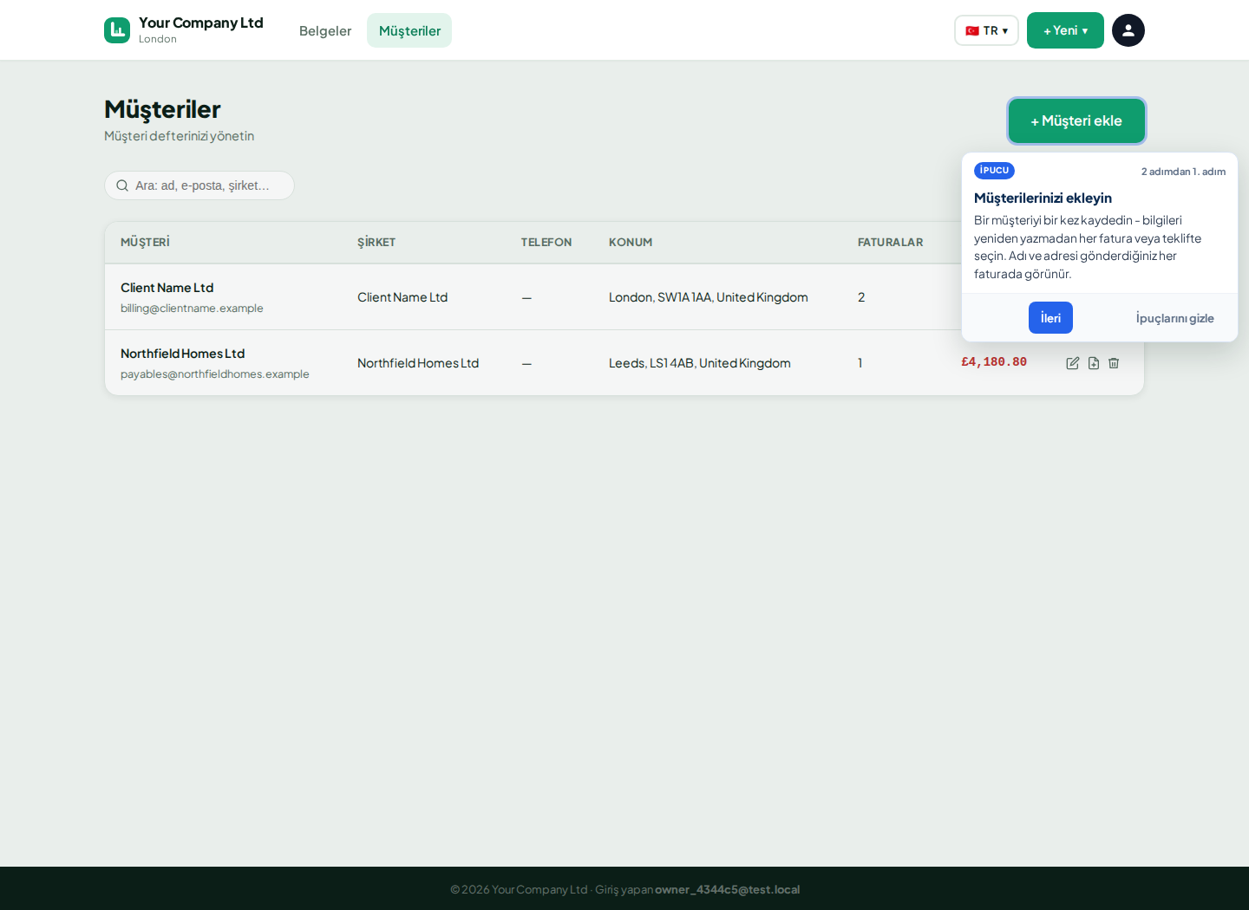This screenshot has width=1249, height=910.
Task: Click the Your Company Ltd brand name
Action: (x=201, y=23)
